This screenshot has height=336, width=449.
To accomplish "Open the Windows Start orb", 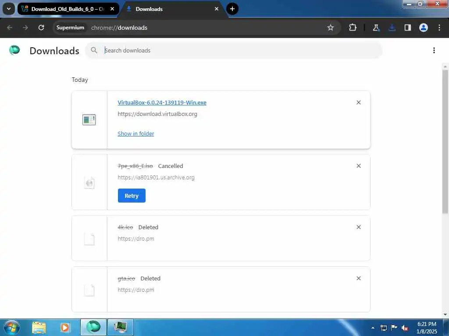I will (12, 327).
